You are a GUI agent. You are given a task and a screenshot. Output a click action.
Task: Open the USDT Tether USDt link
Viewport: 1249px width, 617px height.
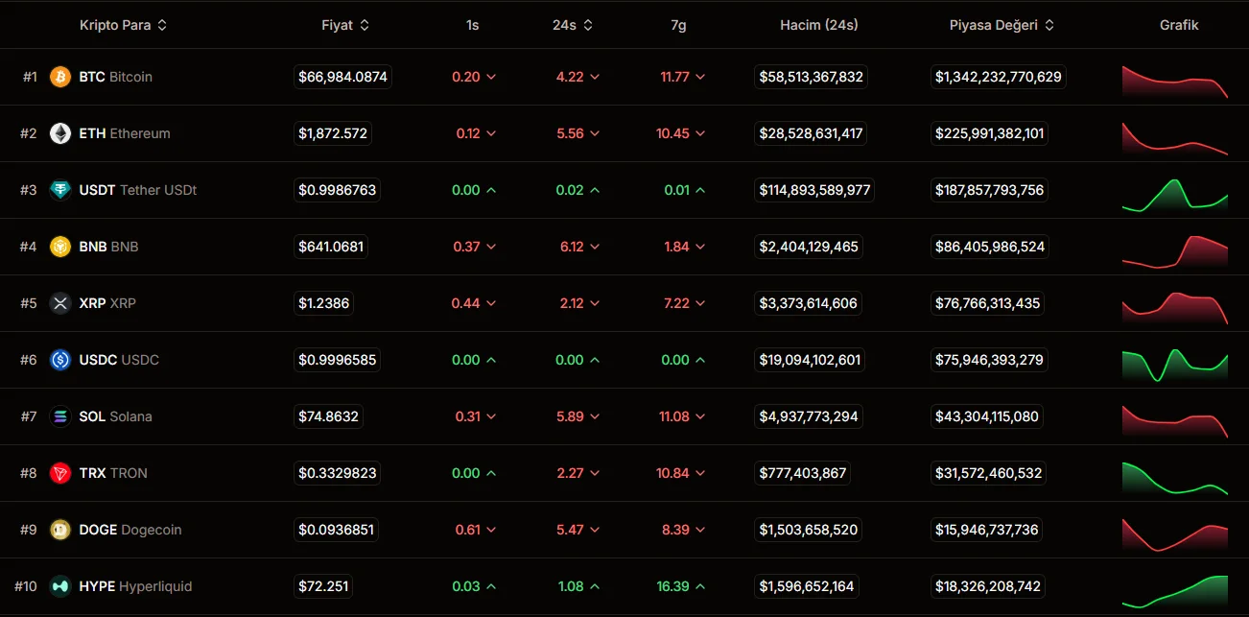[138, 190]
